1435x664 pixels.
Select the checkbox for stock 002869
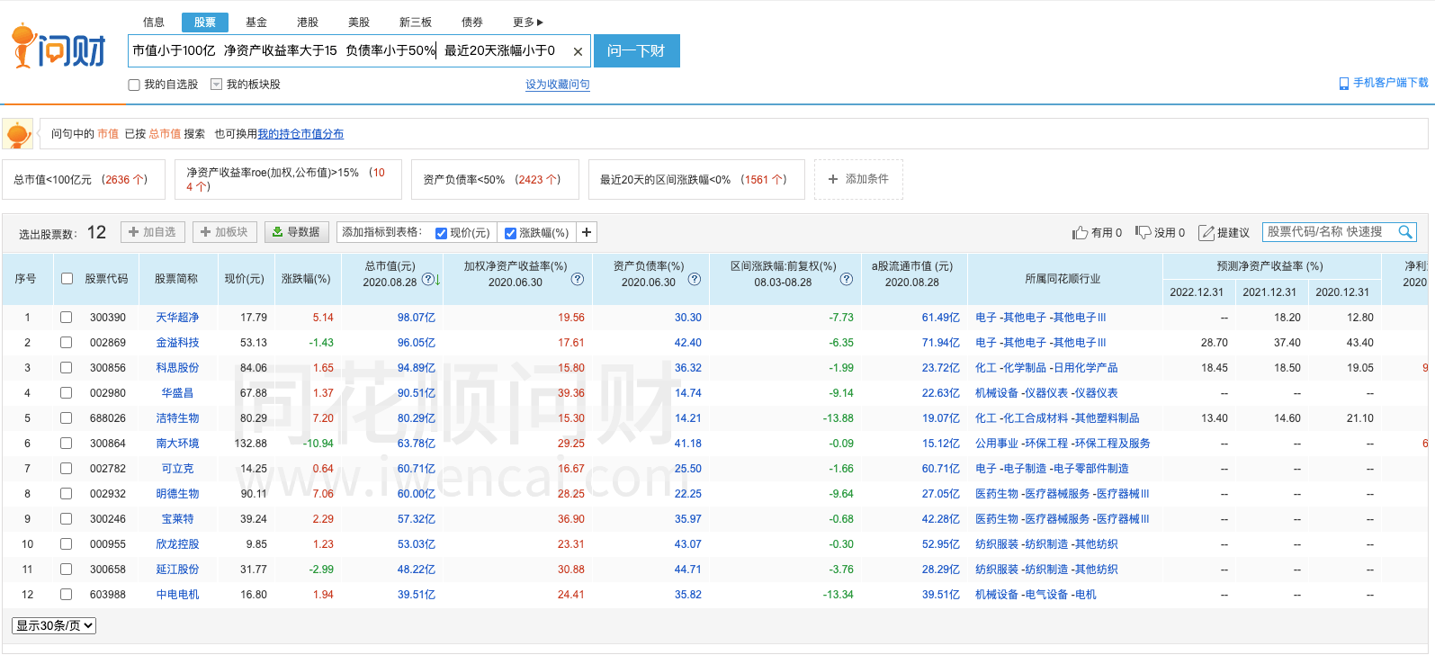[x=66, y=343]
